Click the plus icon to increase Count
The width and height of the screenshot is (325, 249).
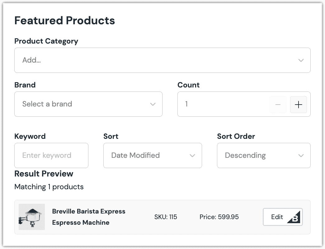tap(298, 105)
